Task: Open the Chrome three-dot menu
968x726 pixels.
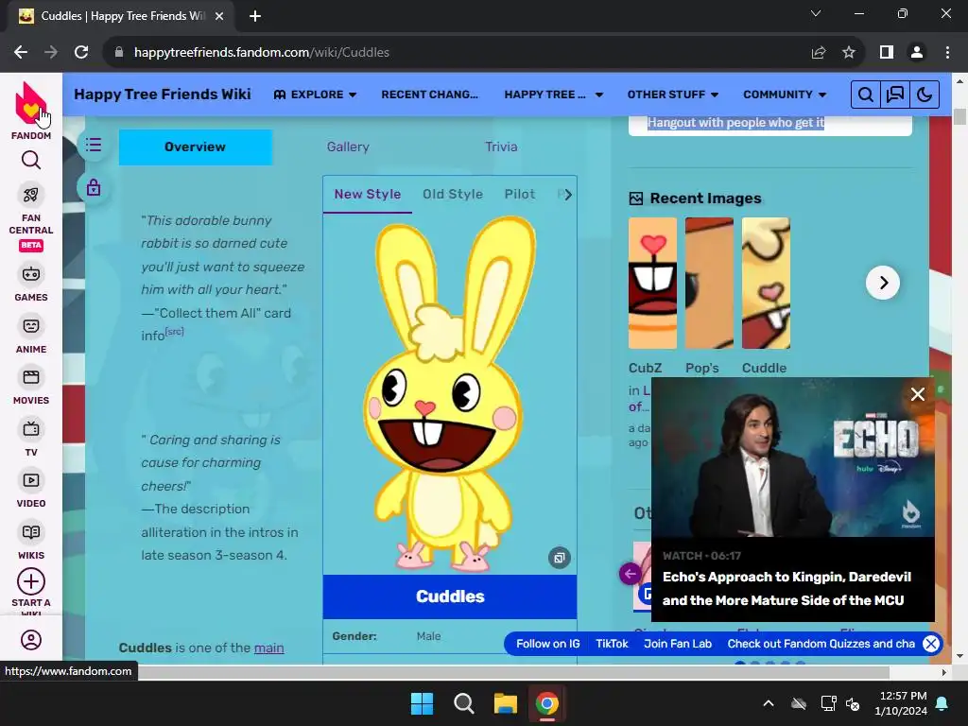Action: 947,53
